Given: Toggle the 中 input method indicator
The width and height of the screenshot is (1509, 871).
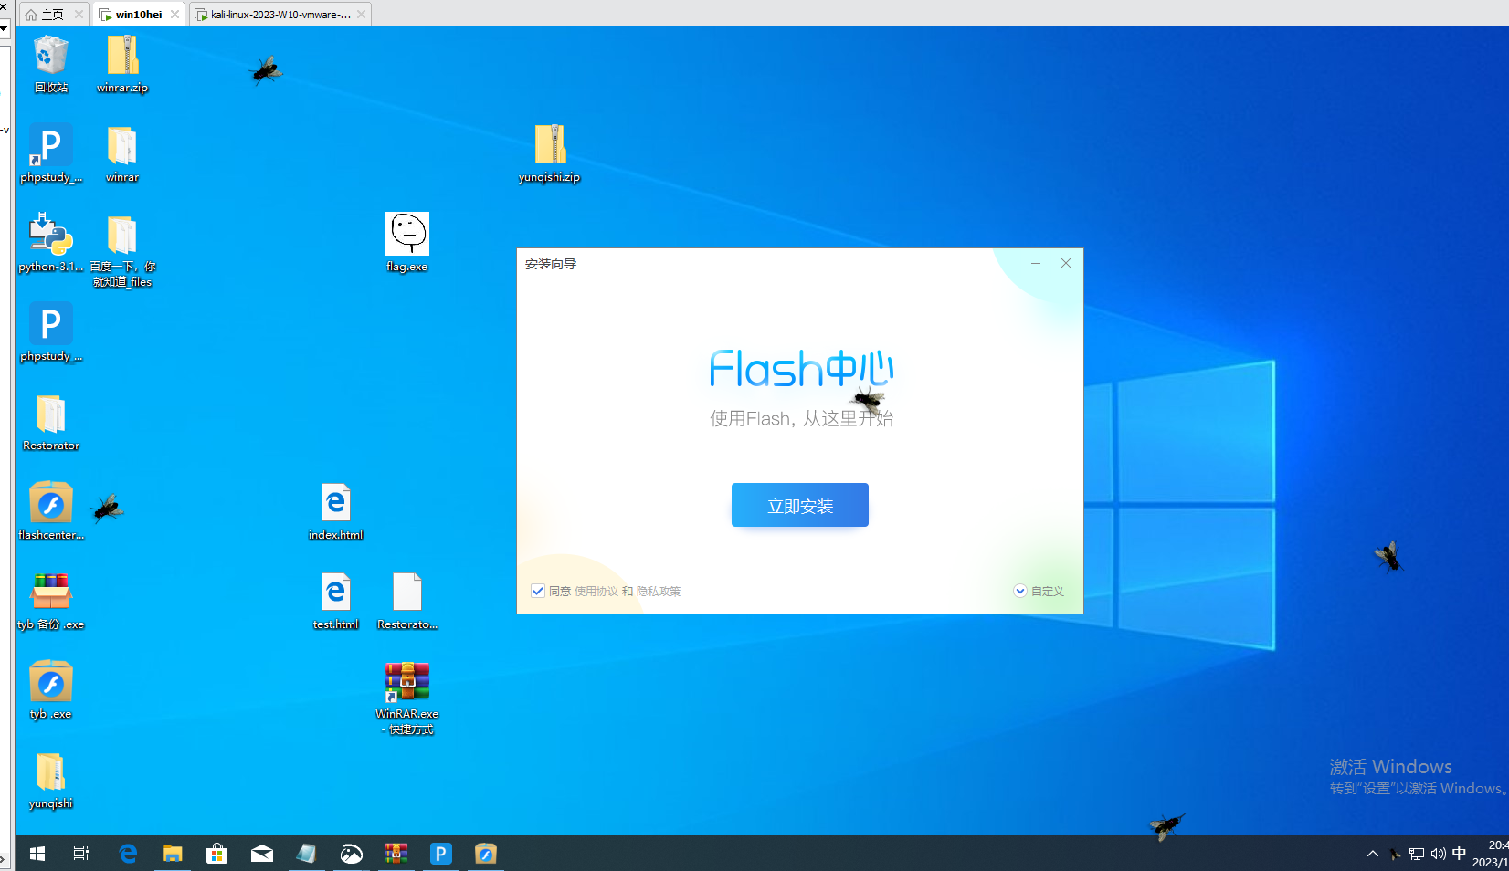Looking at the screenshot, I should (1459, 854).
